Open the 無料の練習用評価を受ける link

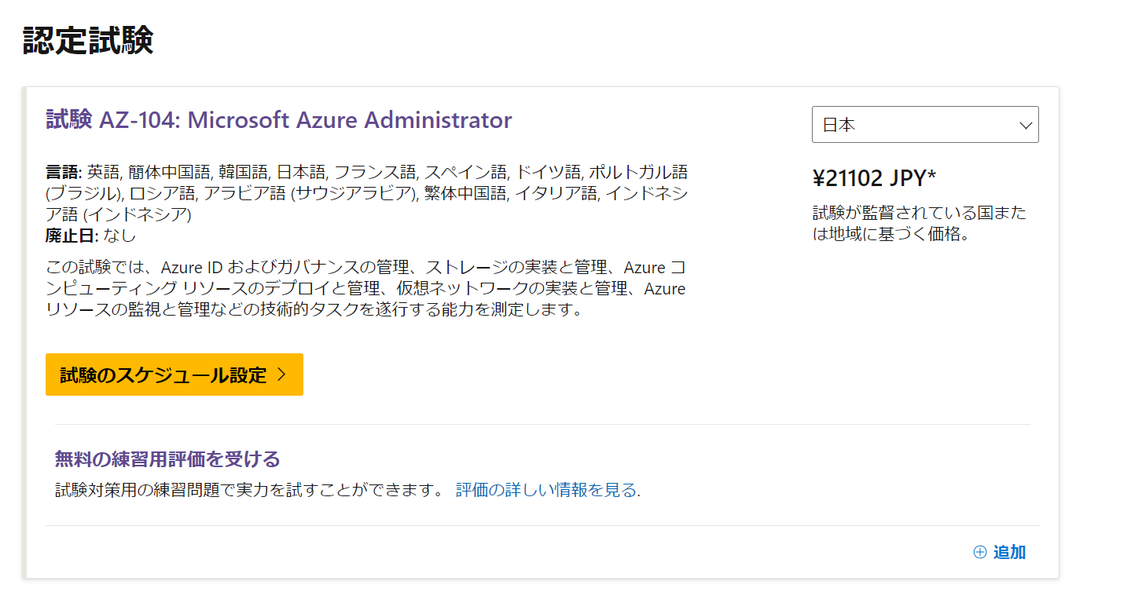167,459
